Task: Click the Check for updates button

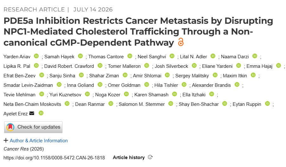Action: (33, 127)
